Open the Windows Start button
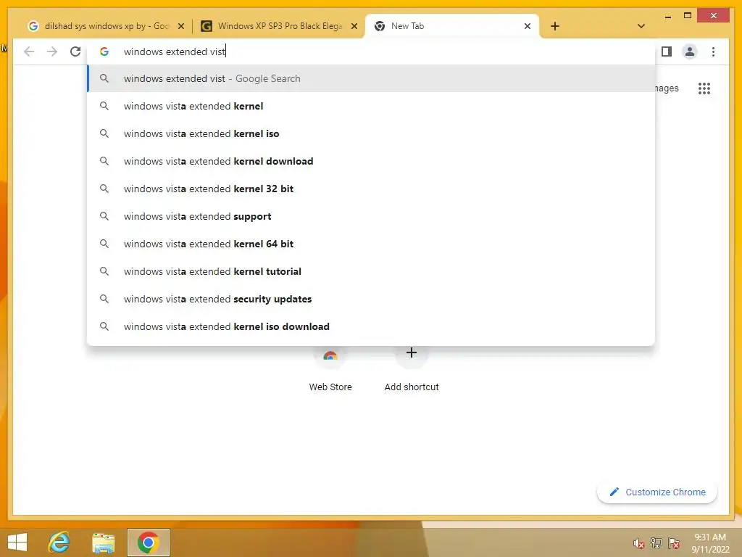The width and height of the screenshot is (742, 557). click(x=17, y=542)
